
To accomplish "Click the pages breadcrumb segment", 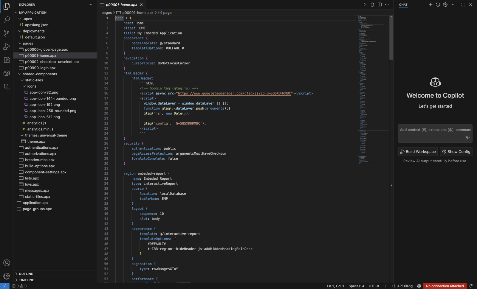I will coord(106,13).
